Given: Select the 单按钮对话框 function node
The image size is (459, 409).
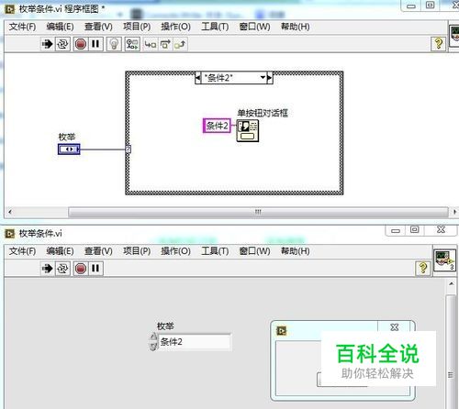Looking at the screenshot, I should 248,130.
